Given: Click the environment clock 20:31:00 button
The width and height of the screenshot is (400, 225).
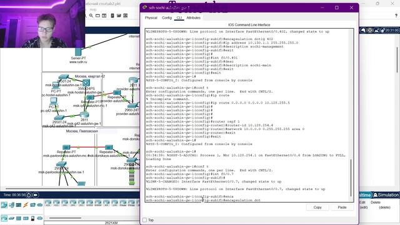Looking at the screenshot, I should 390,31.
